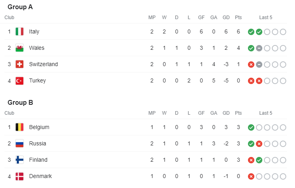Click the Group A heading
The height and width of the screenshot is (188, 295).
20,7
